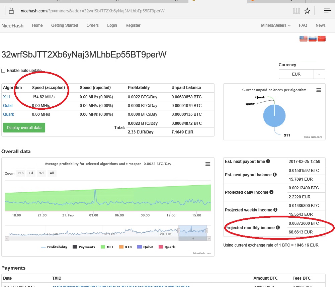Screen dimensions: 335x287
Task: Toggle Qubit series in chart legend
Action: point(145,247)
